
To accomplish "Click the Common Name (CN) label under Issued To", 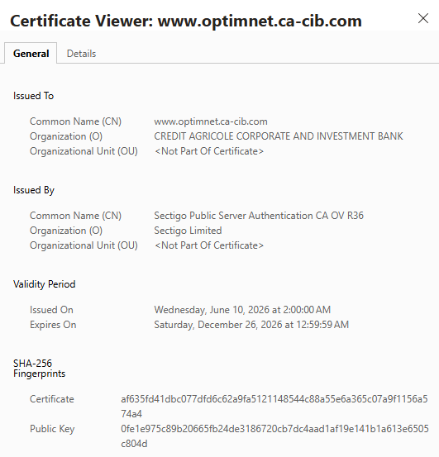I will coord(75,121).
